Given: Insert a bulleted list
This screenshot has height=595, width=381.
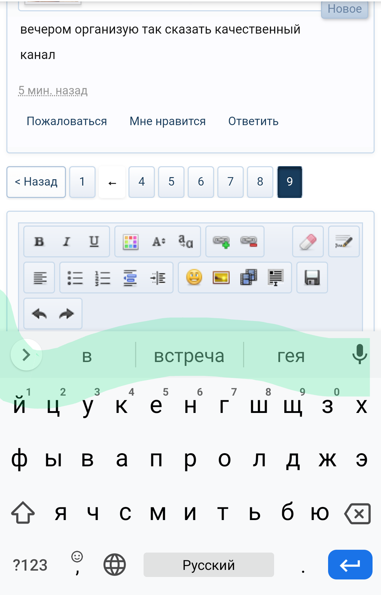Looking at the screenshot, I should 75,278.
